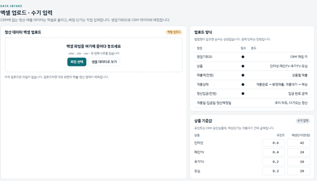Click the required dot in 개통상태 row

tap(243, 84)
